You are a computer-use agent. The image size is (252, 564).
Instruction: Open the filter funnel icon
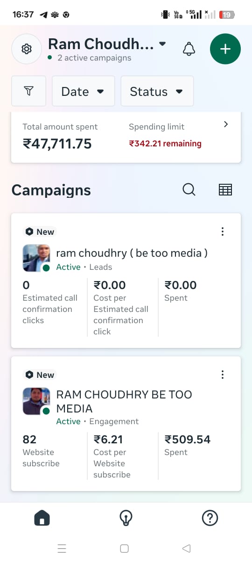[29, 91]
